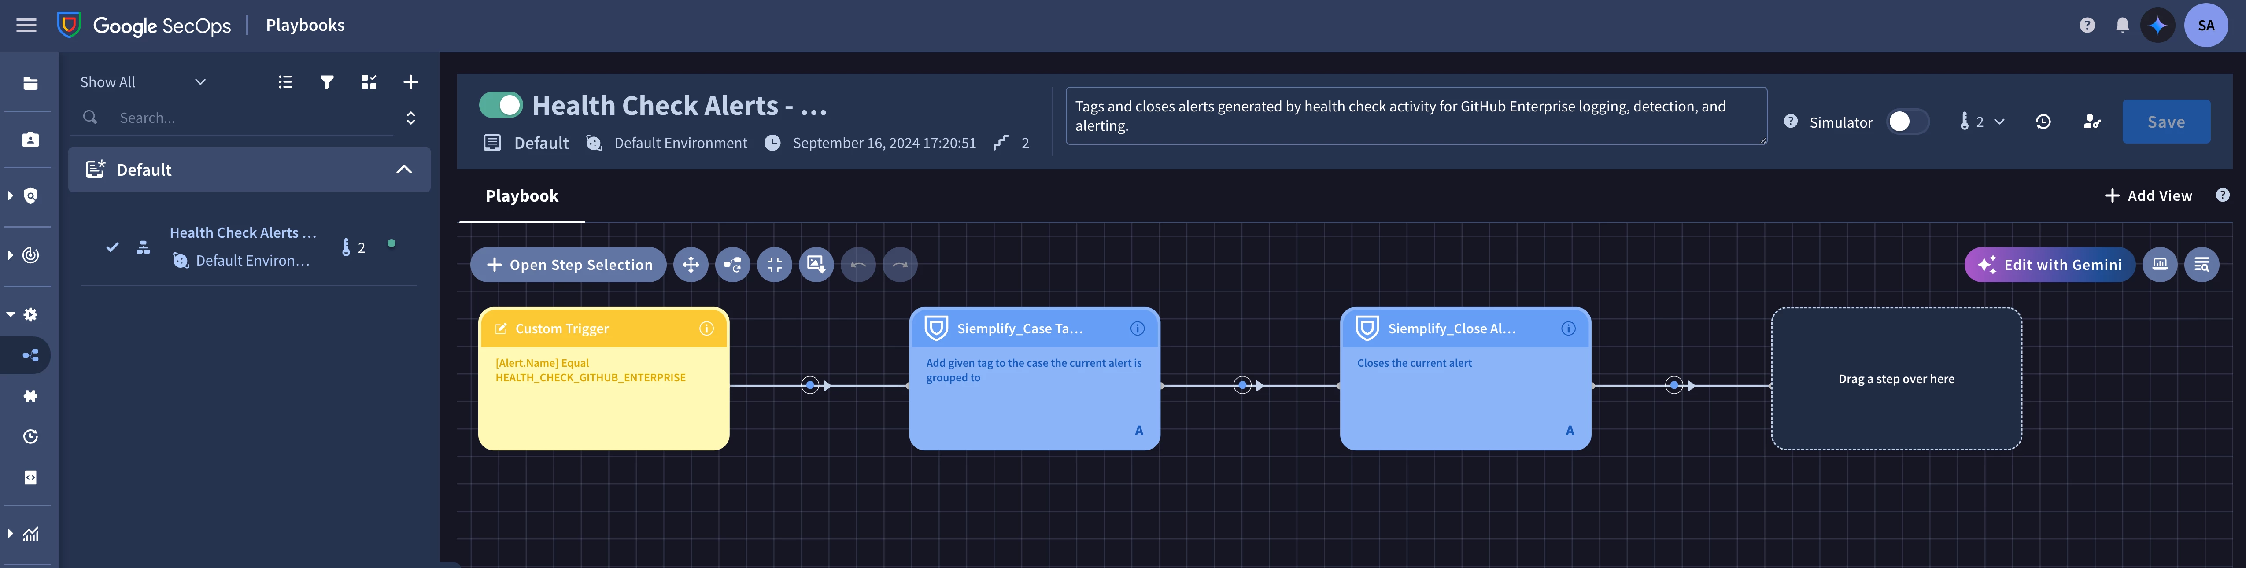Open the radar target sidebar icon
This screenshot has width=2246, height=568.
(x=30, y=255)
